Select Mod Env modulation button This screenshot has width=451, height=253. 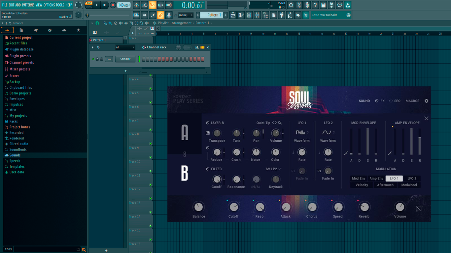click(359, 179)
